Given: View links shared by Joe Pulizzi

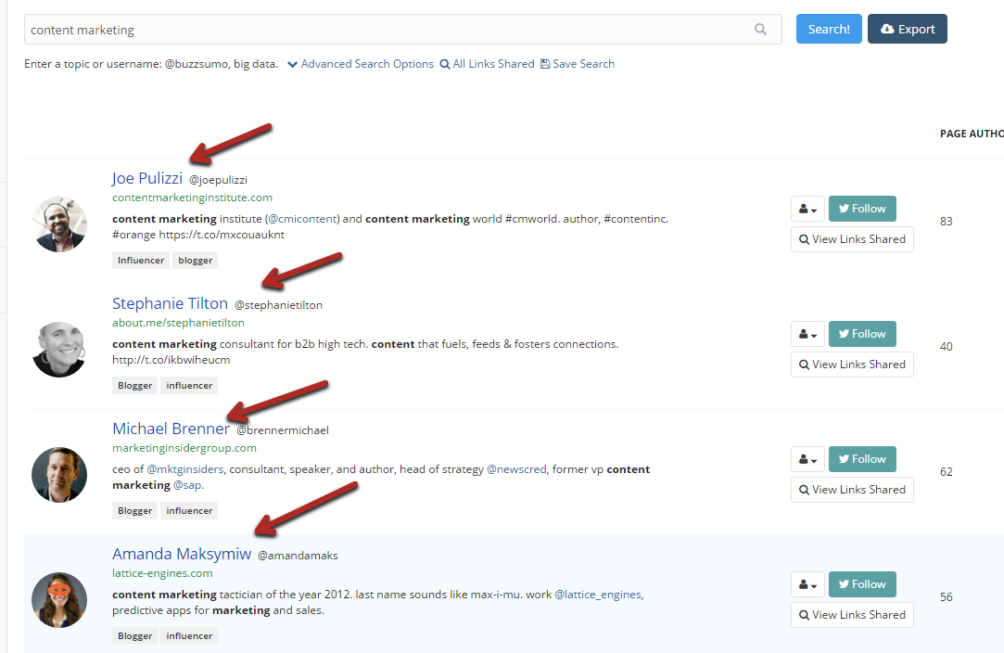Looking at the screenshot, I should click(x=852, y=239).
